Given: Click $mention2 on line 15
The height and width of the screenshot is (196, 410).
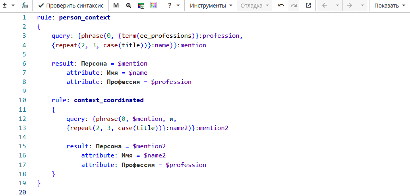Looking at the screenshot, I should click(x=149, y=146).
